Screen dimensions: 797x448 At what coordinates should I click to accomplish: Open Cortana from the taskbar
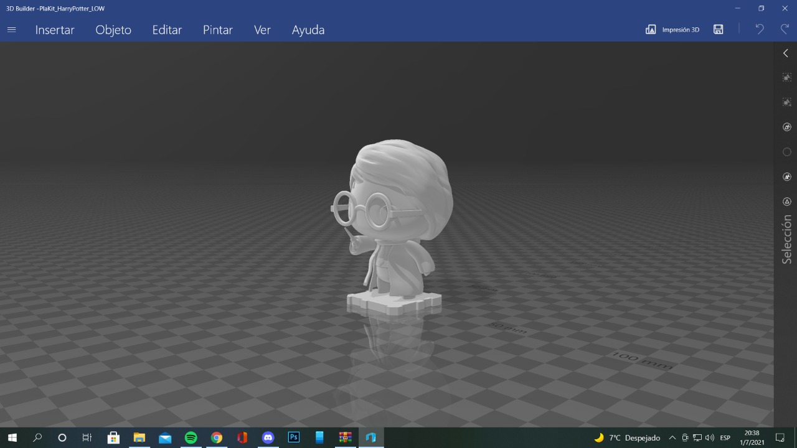point(62,437)
